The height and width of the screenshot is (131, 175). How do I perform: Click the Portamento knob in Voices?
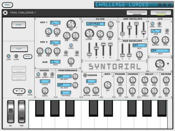tap(45, 91)
